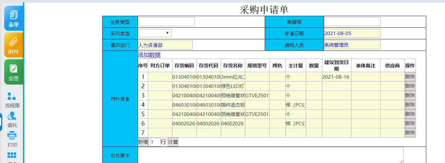Delete row 4 with 删除 button
Screen dimensions: 445x163
click(x=410, y=105)
